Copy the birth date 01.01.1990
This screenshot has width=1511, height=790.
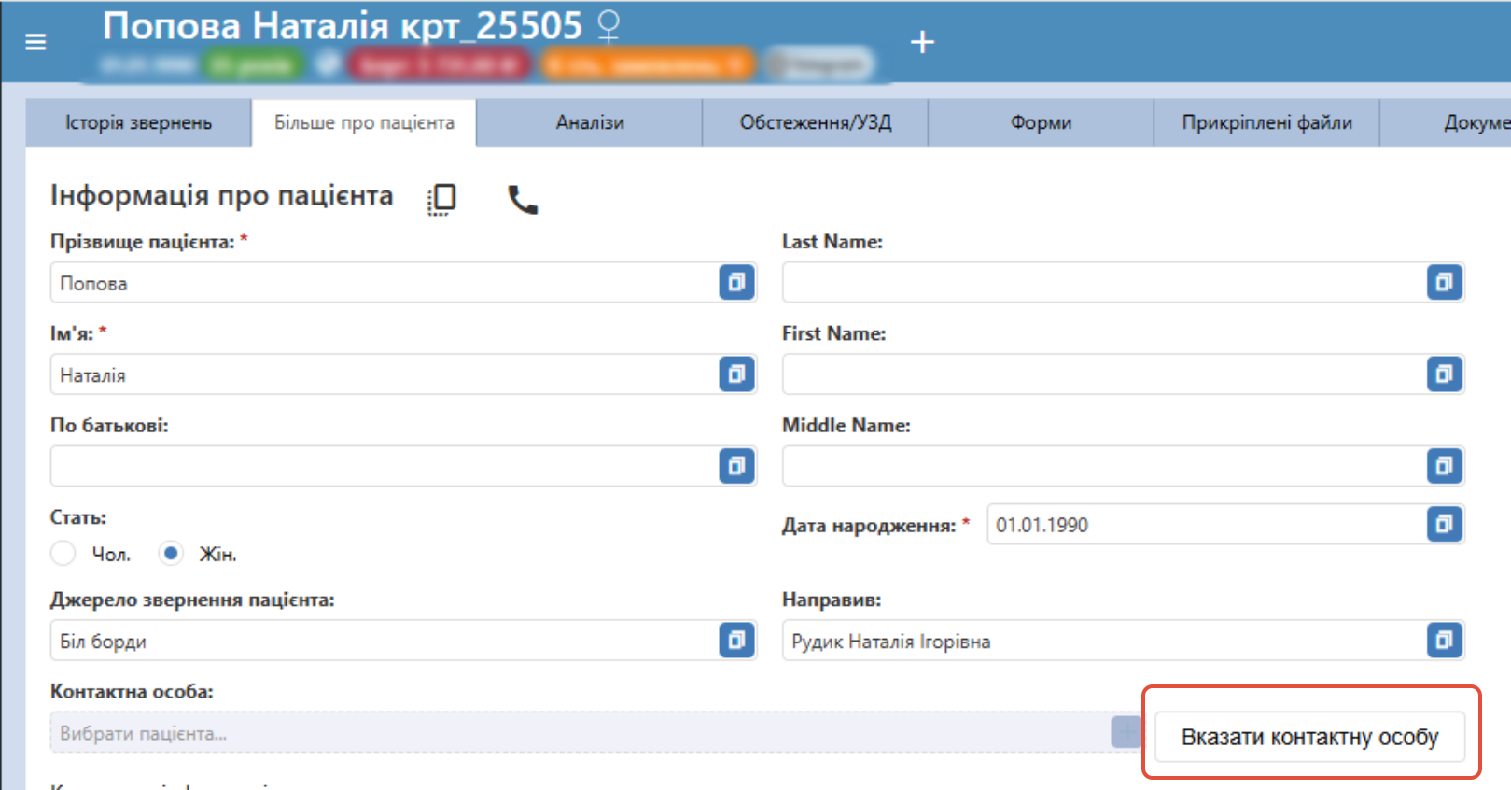[1444, 524]
